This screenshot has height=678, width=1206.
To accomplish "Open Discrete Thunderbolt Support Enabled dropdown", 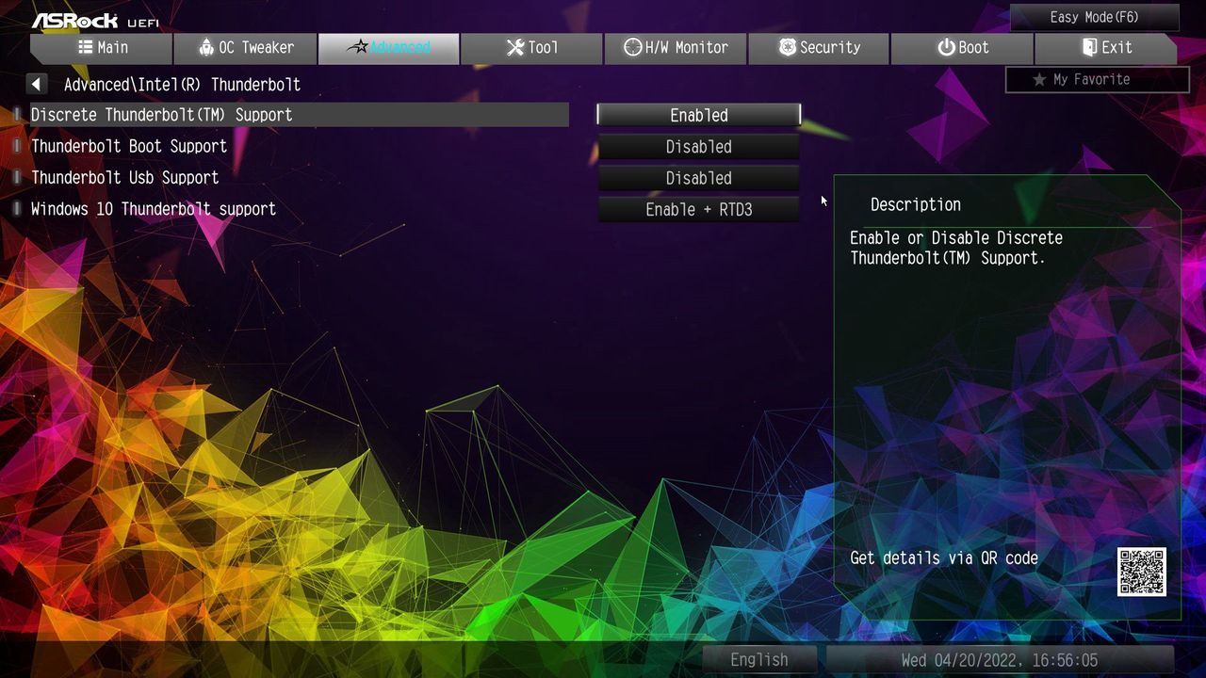I will 699,115.
